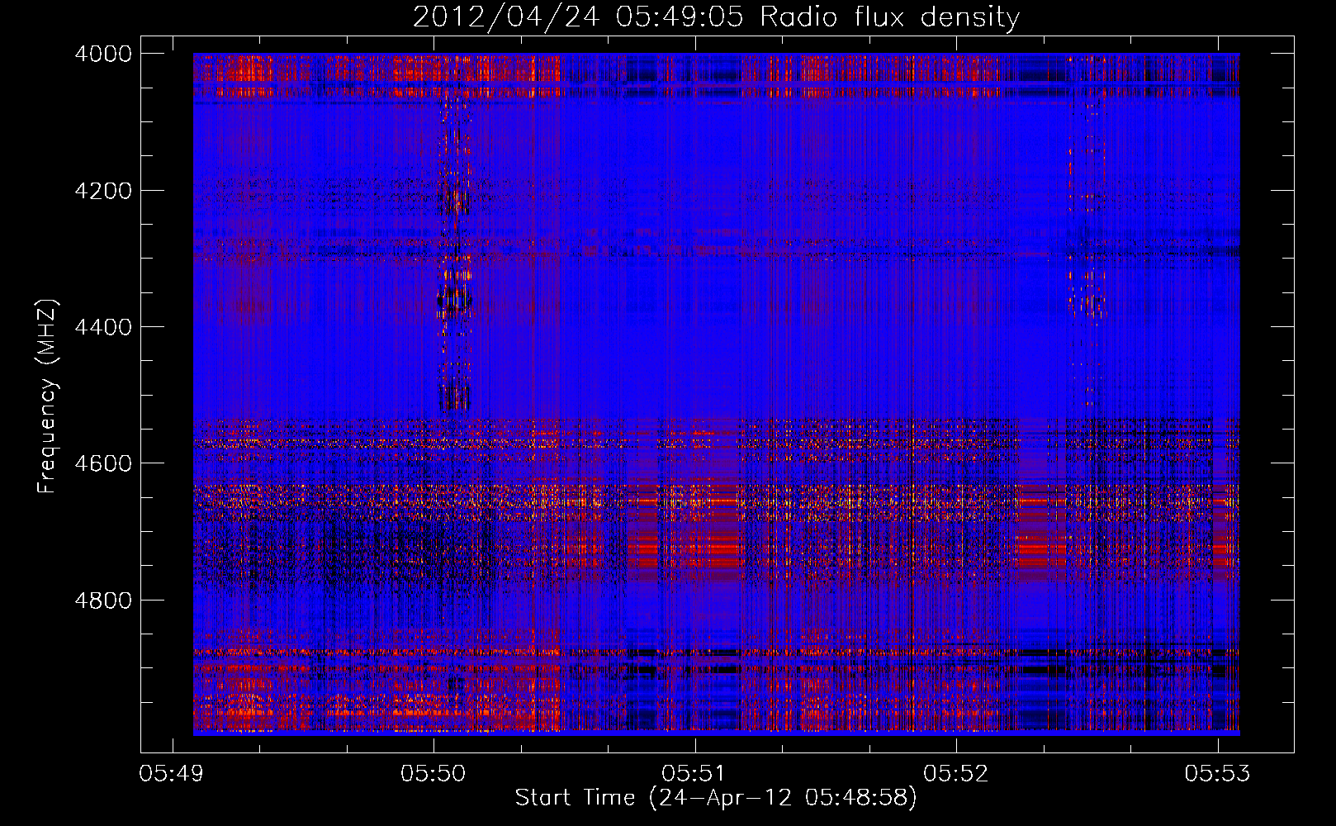This screenshot has width=1336, height=826.
Task: Click the 05:52 time axis label
Action: [956, 774]
